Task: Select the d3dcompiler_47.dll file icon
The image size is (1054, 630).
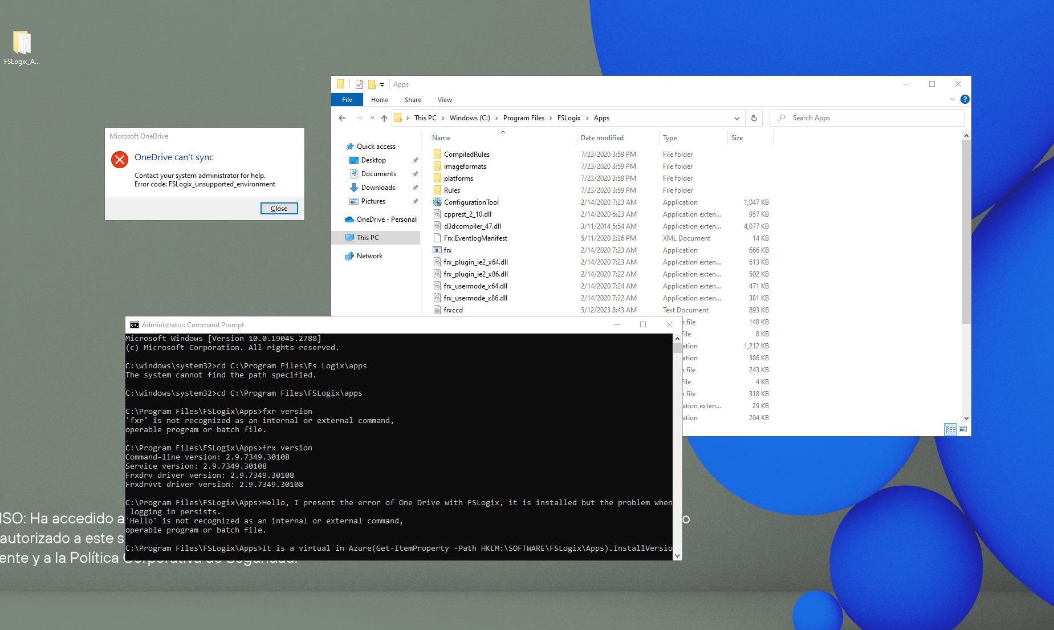Action: coord(437,226)
